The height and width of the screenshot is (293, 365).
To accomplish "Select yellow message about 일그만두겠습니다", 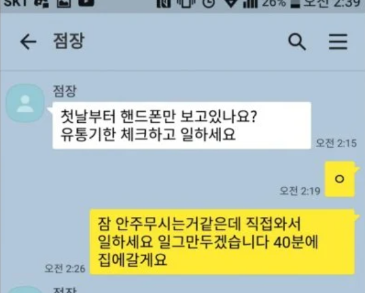I will pyautogui.click(x=222, y=242).
